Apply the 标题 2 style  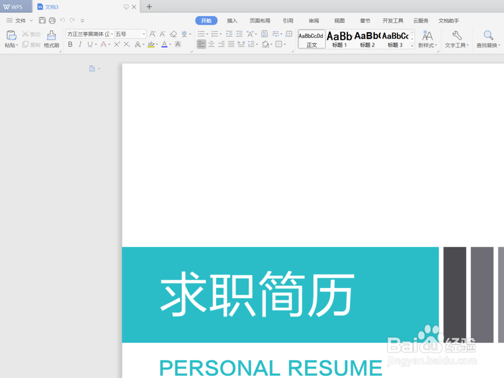pos(367,39)
